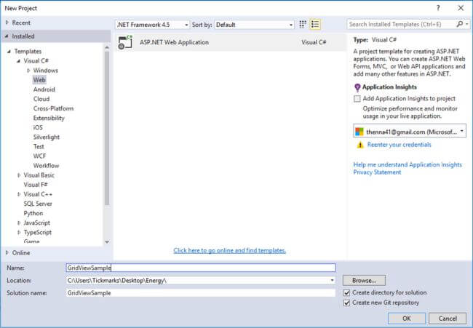
Task: Select the Cloud template category
Action: pos(41,99)
